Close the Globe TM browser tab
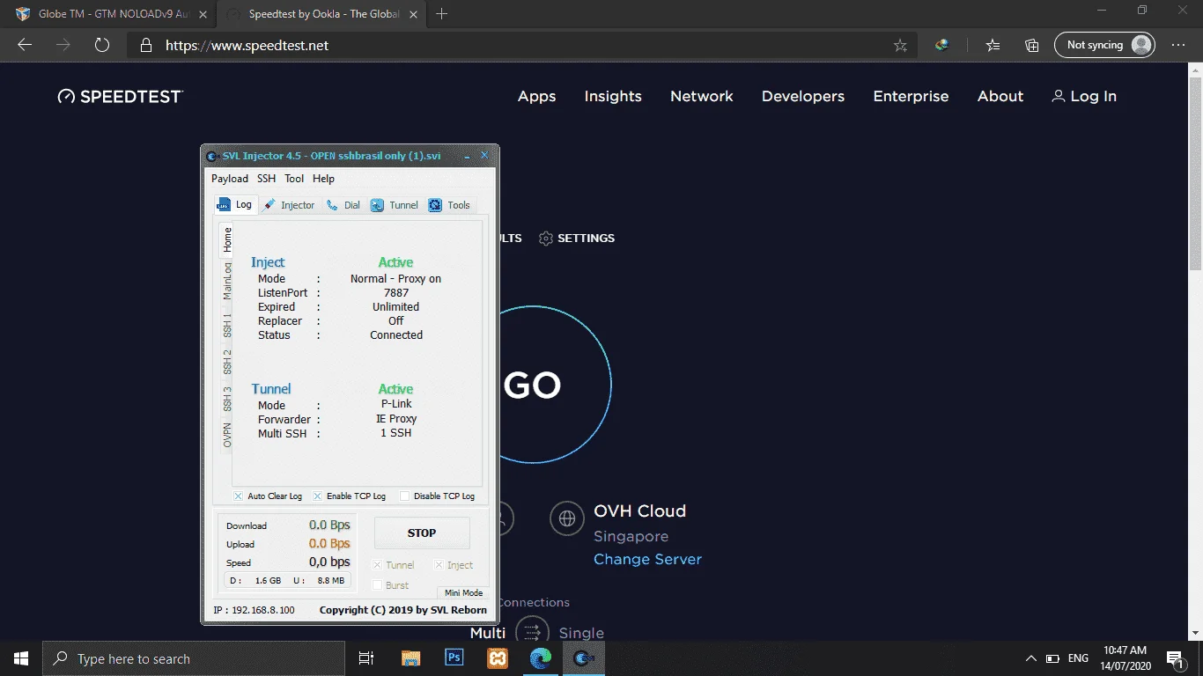This screenshot has height=676, width=1203. [203, 13]
